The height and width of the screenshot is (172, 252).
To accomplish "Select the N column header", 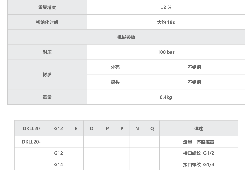I will click(x=137, y=129).
